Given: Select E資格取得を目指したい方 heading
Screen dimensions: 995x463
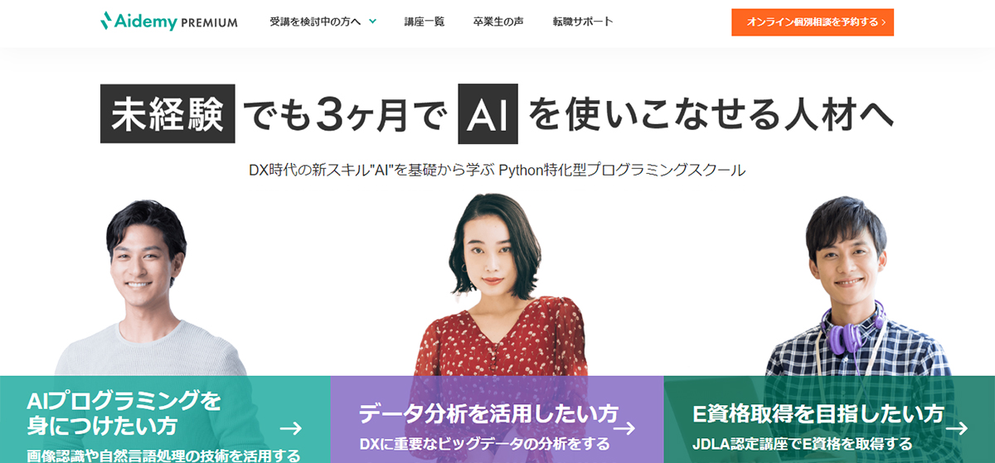Looking at the screenshot, I should pos(818,413).
